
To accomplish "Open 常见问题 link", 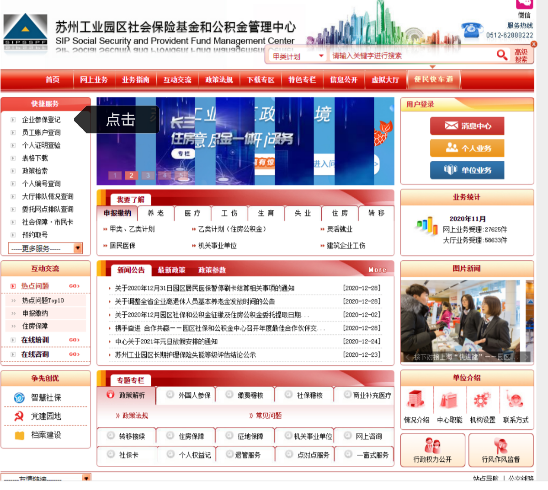I will click(x=269, y=416).
